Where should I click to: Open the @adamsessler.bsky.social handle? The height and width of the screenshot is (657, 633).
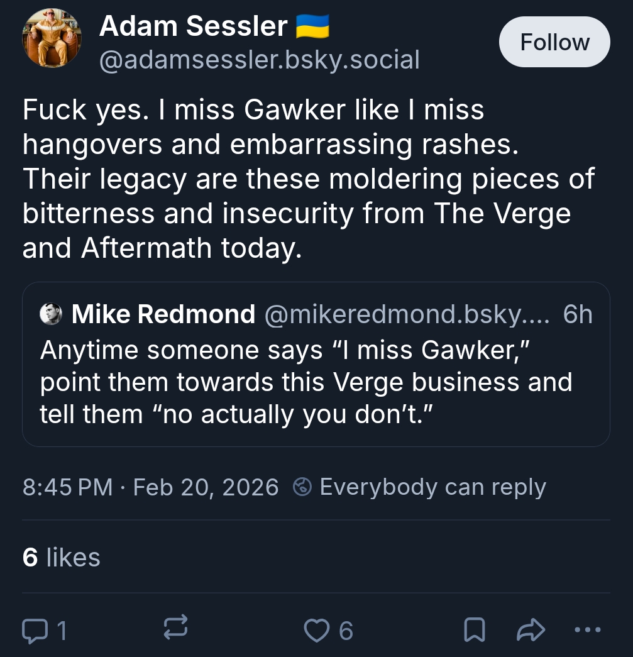259,60
